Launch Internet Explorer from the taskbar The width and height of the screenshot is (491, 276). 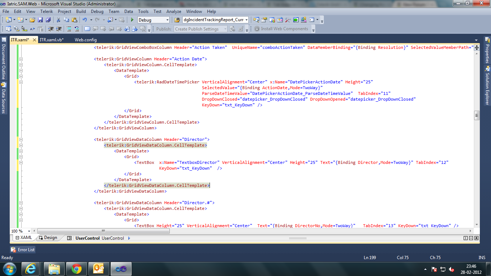pos(31,269)
